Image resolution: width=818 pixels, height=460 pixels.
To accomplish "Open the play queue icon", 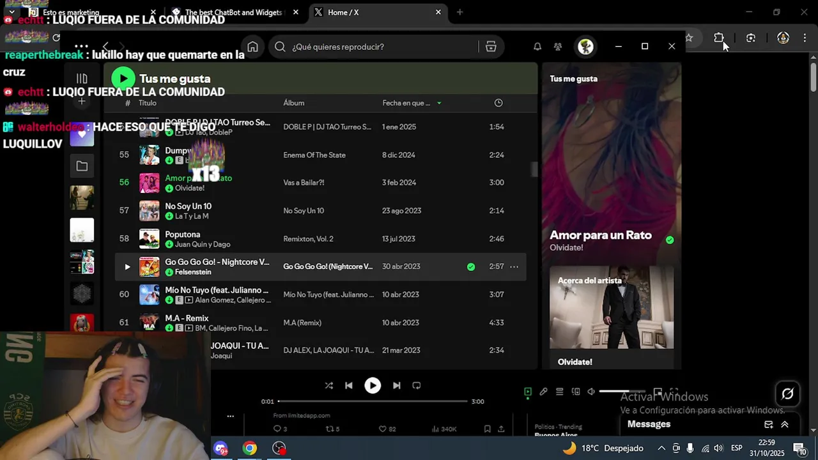I will click(x=559, y=392).
